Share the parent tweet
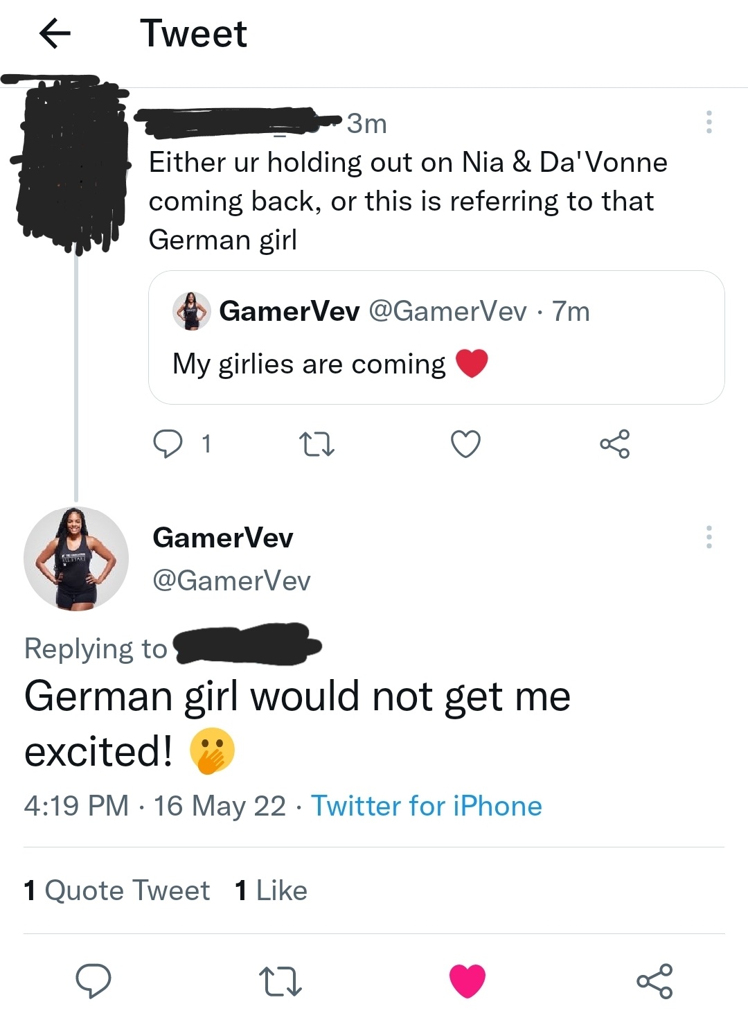 pos(615,443)
